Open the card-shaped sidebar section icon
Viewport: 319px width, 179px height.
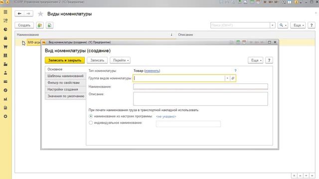(x=5, y=82)
